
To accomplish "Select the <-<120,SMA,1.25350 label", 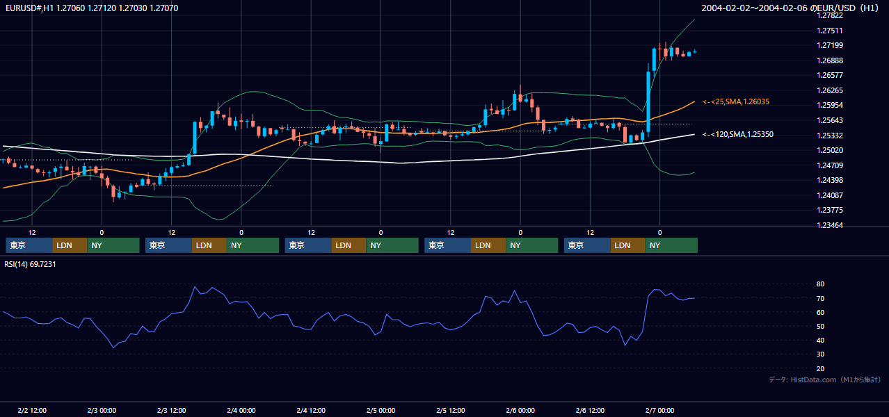I will [x=738, y=135].
